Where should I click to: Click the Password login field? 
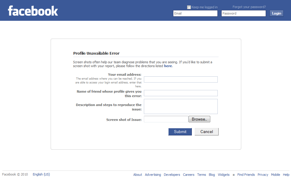tap(243, 13)
